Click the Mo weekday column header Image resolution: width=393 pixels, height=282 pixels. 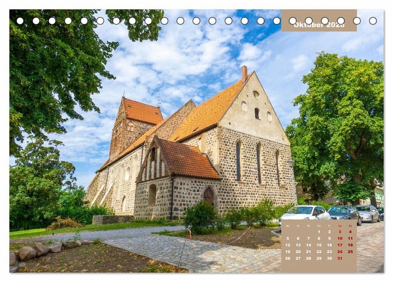[287, 226]
